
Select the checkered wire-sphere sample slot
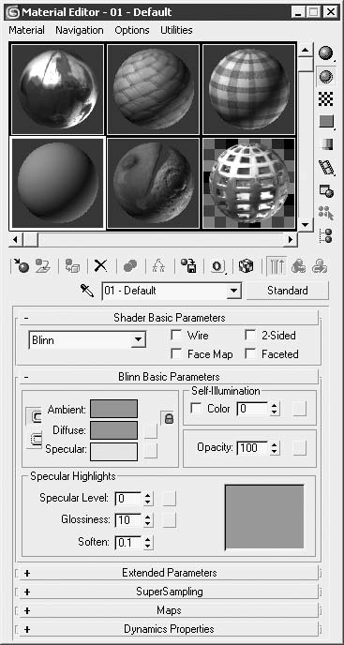click(249, 183)
